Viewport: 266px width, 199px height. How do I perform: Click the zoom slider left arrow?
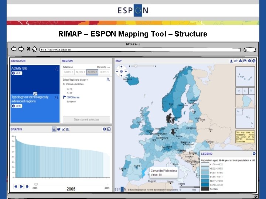(x=129, y=66)
